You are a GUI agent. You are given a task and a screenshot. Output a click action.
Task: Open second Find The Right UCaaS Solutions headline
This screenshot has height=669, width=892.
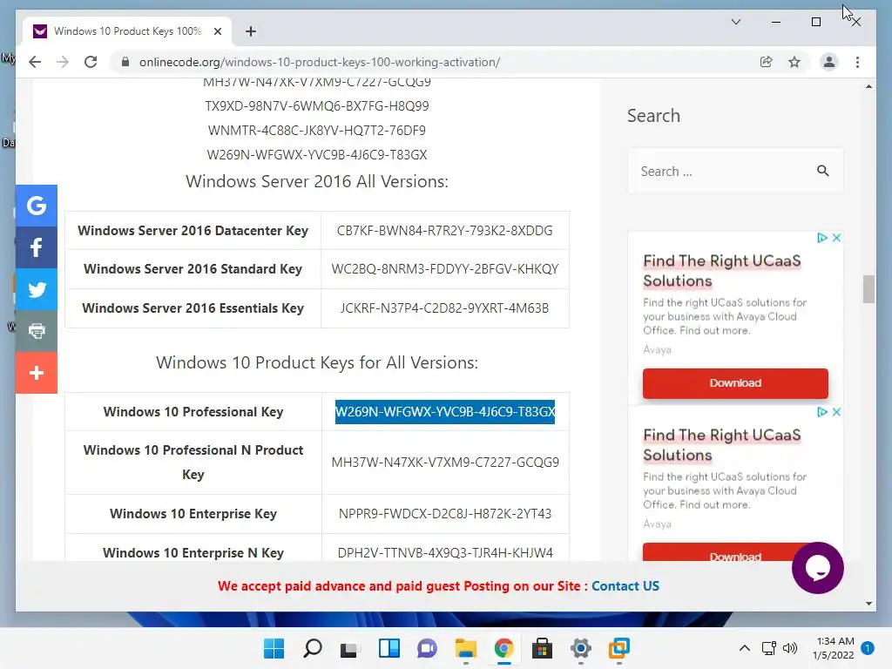click(x=722, y=445)
